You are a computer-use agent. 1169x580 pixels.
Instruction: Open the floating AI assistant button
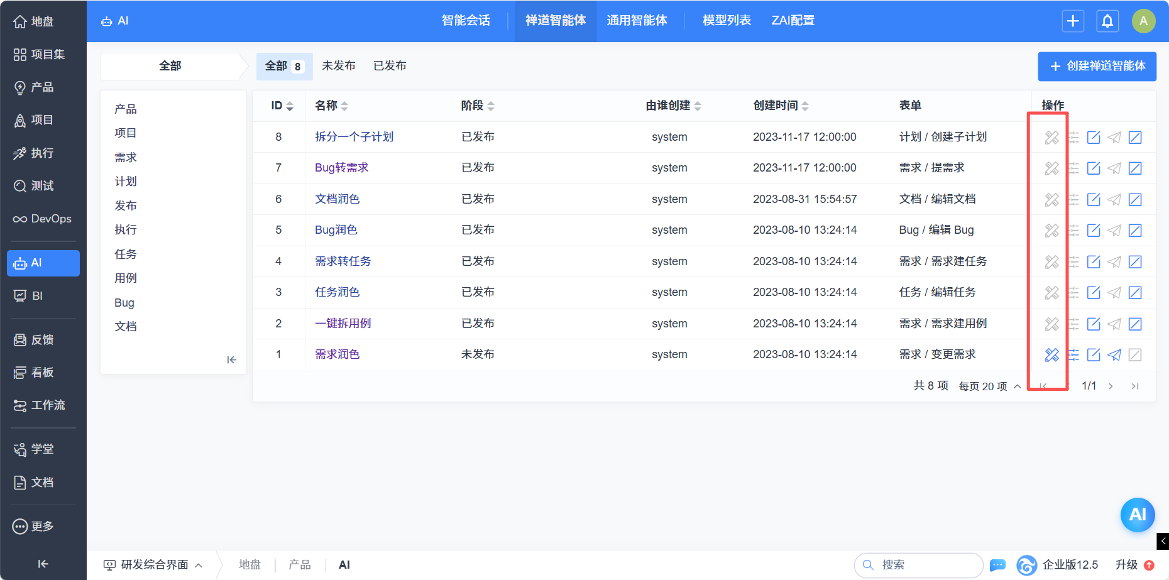[1138, 515]
